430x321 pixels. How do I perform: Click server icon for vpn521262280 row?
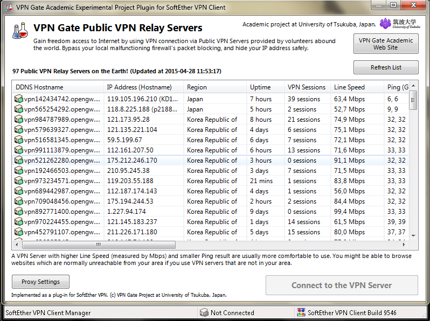pyautogui.click(x=19, y=160)
